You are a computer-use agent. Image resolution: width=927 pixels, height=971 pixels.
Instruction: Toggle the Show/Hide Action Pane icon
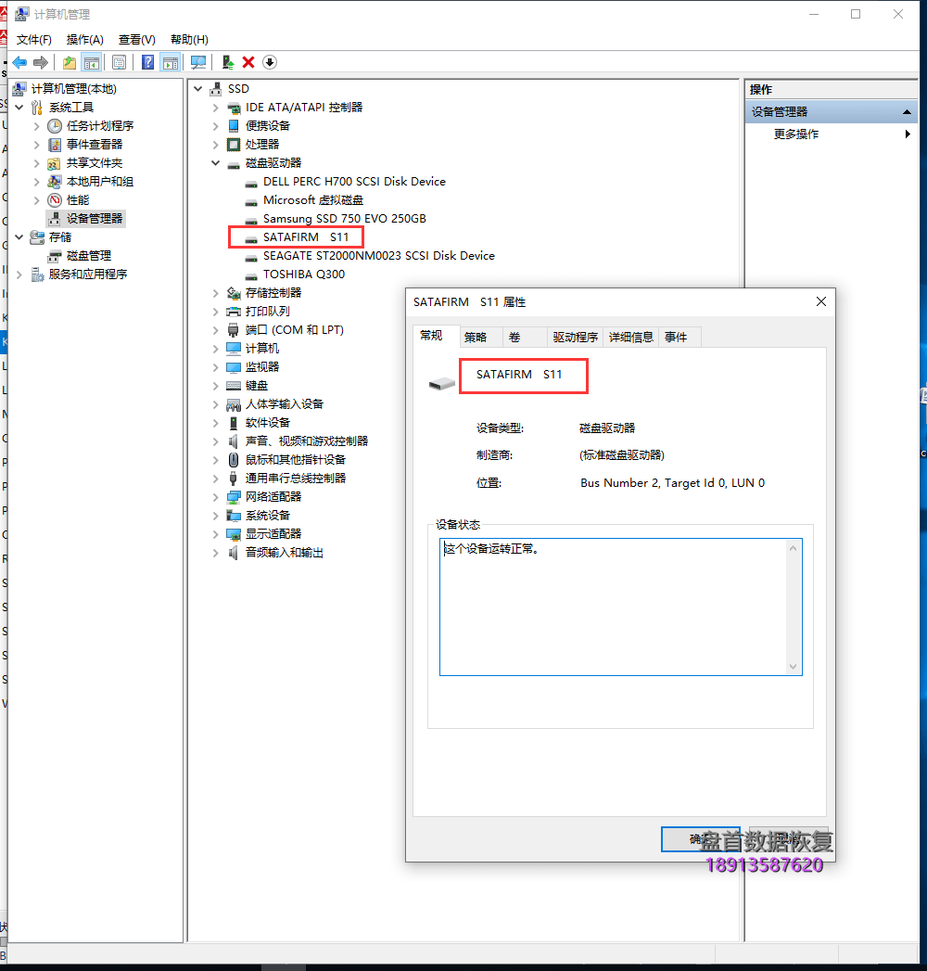point(171,62)
